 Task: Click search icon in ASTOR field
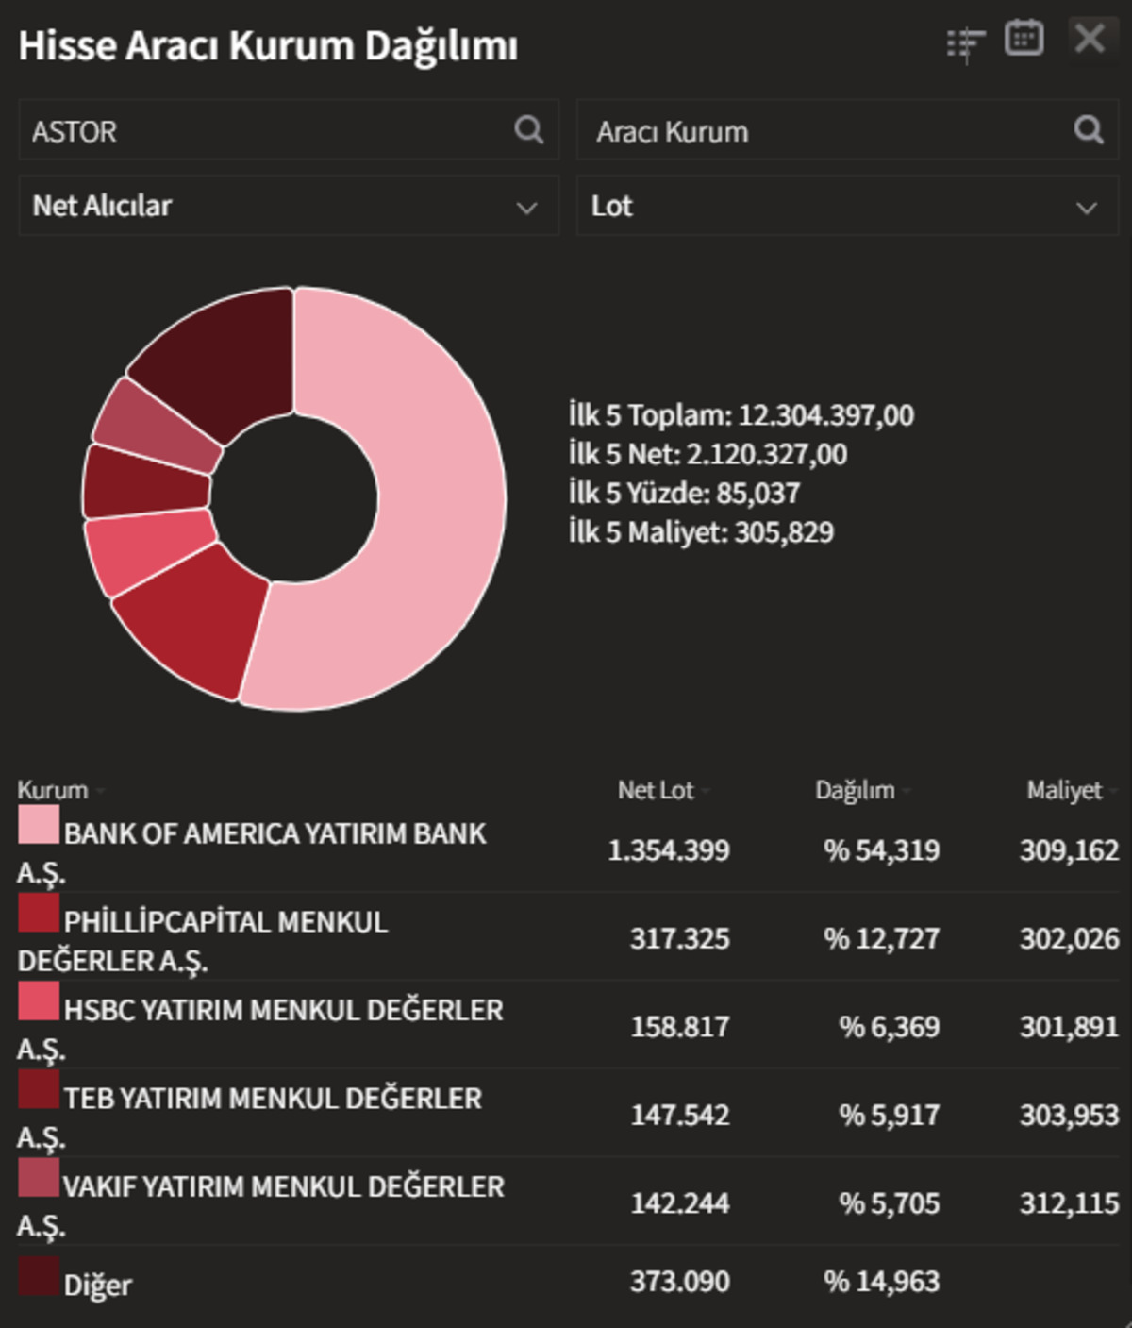coord(529,129)
